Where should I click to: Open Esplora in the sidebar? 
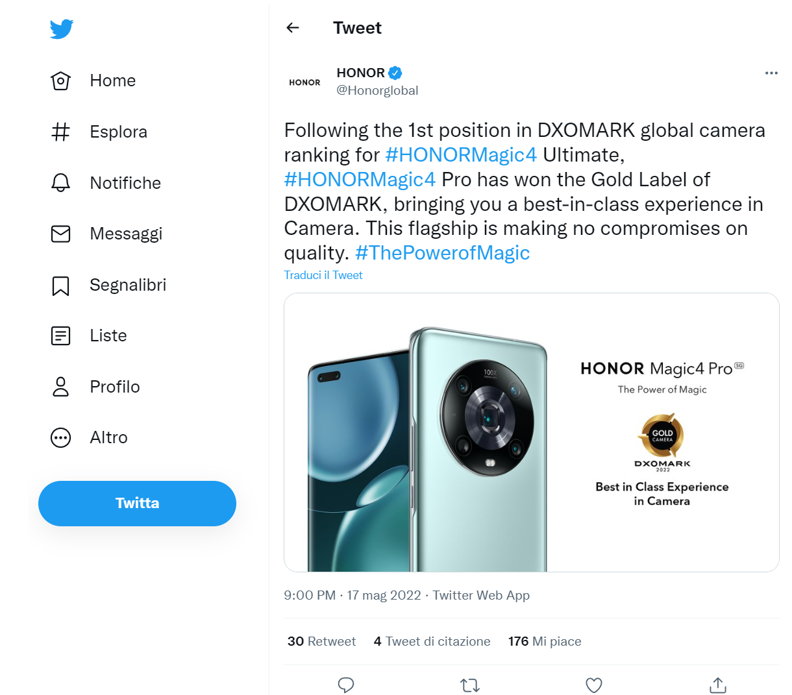pos(118,132)
